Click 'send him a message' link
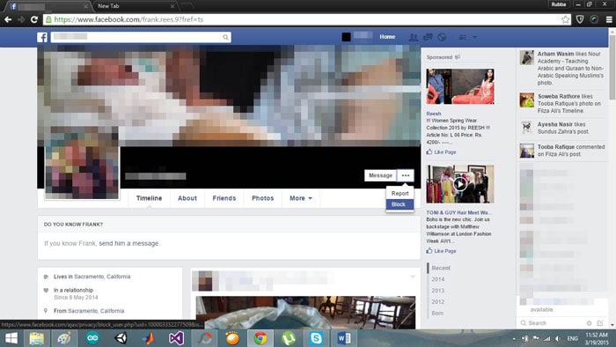 pyautogui.click(x=128, y=243)
